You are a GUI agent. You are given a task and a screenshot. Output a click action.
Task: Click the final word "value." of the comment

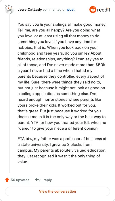coord(23,162)
